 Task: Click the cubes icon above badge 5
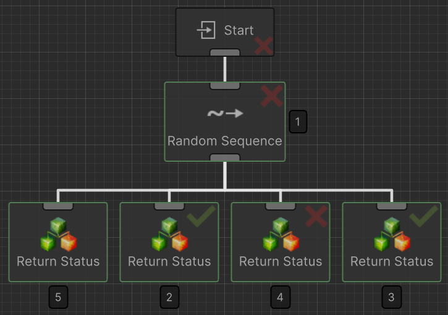58,235
